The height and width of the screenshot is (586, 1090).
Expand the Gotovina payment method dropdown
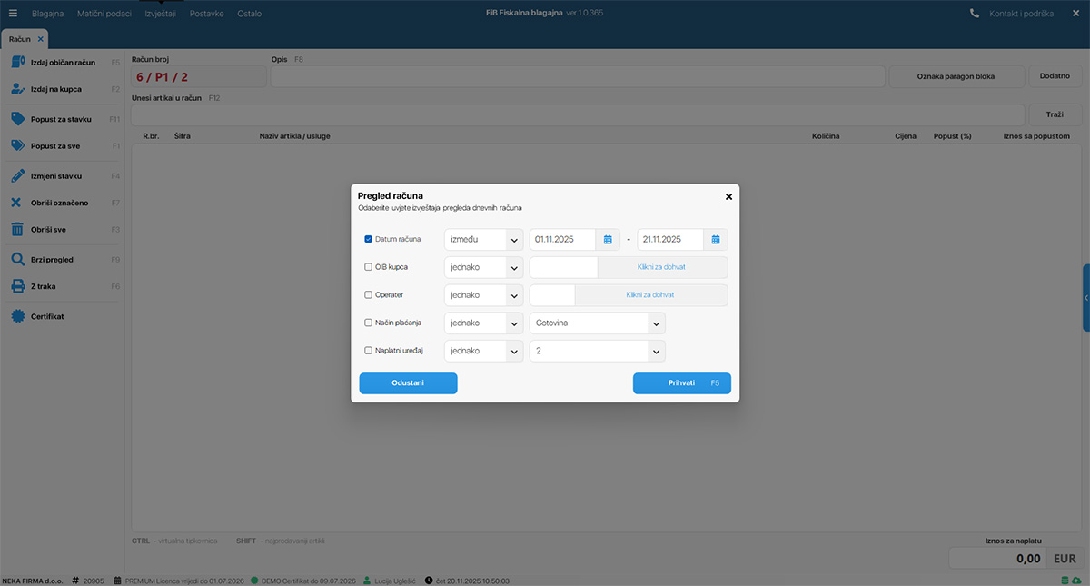[x=655, y=323]
